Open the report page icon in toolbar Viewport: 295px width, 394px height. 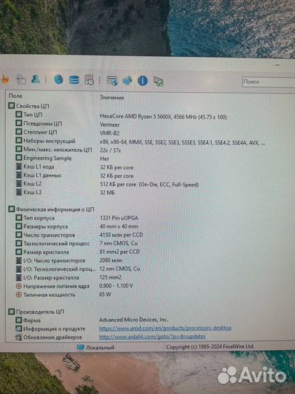pyautogui.click(x=22, y=80)
